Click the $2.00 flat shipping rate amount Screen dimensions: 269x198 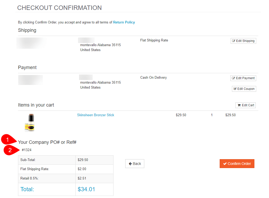click(82, 169)
